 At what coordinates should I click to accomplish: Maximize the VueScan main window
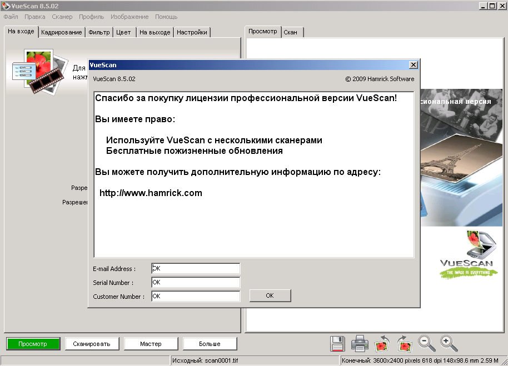[492, 6]
